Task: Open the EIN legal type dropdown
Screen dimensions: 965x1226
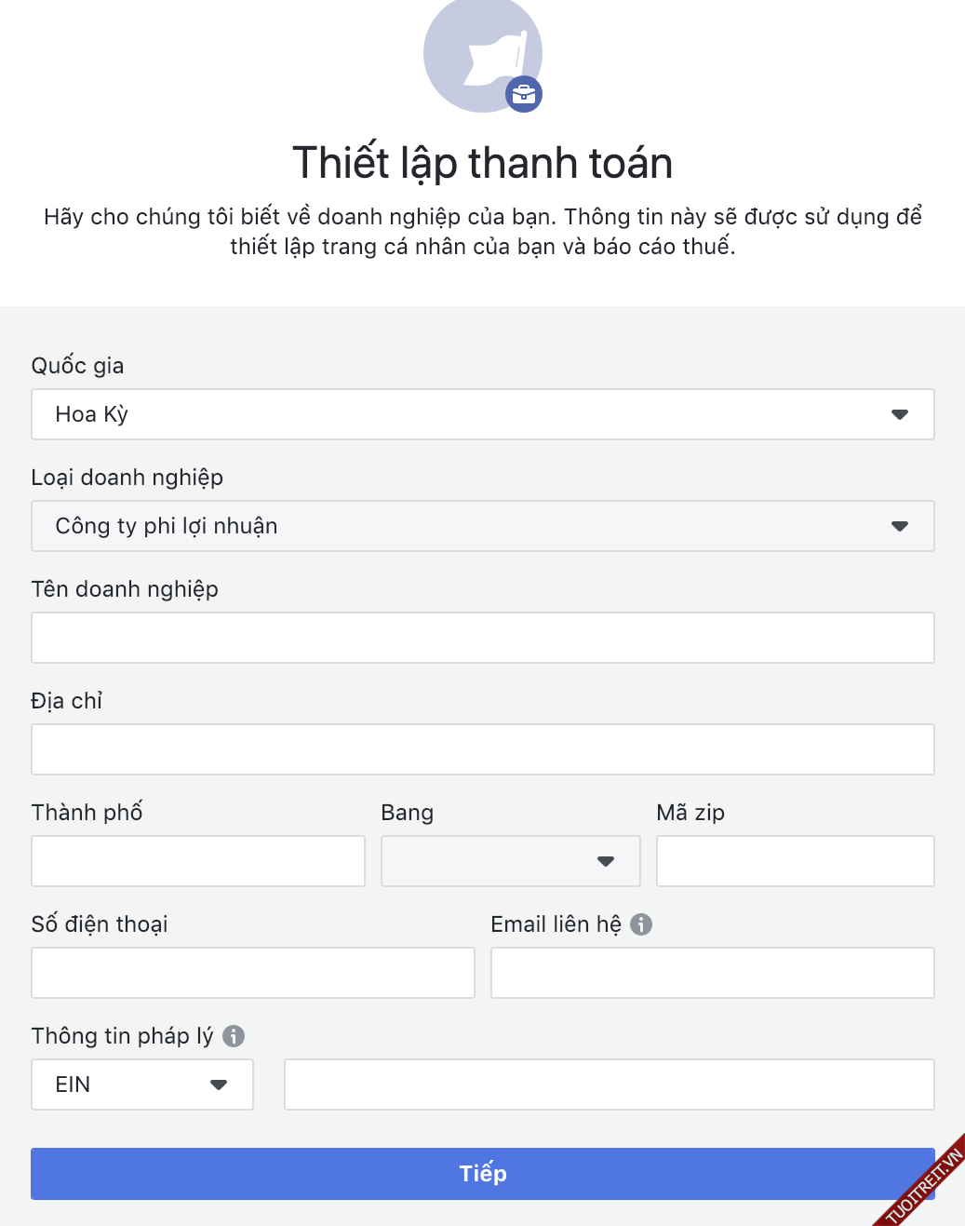Action: [142, 1085]
